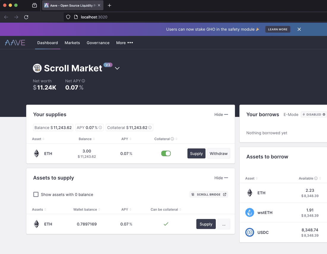Sort Assets to supply by APY
This screenshot has width=327, height=254.
127,209
